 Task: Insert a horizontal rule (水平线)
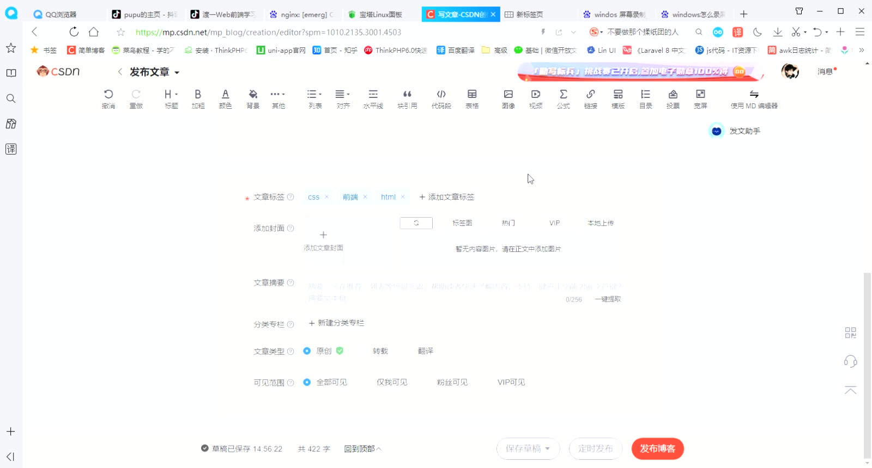click(x=373, y=98)
